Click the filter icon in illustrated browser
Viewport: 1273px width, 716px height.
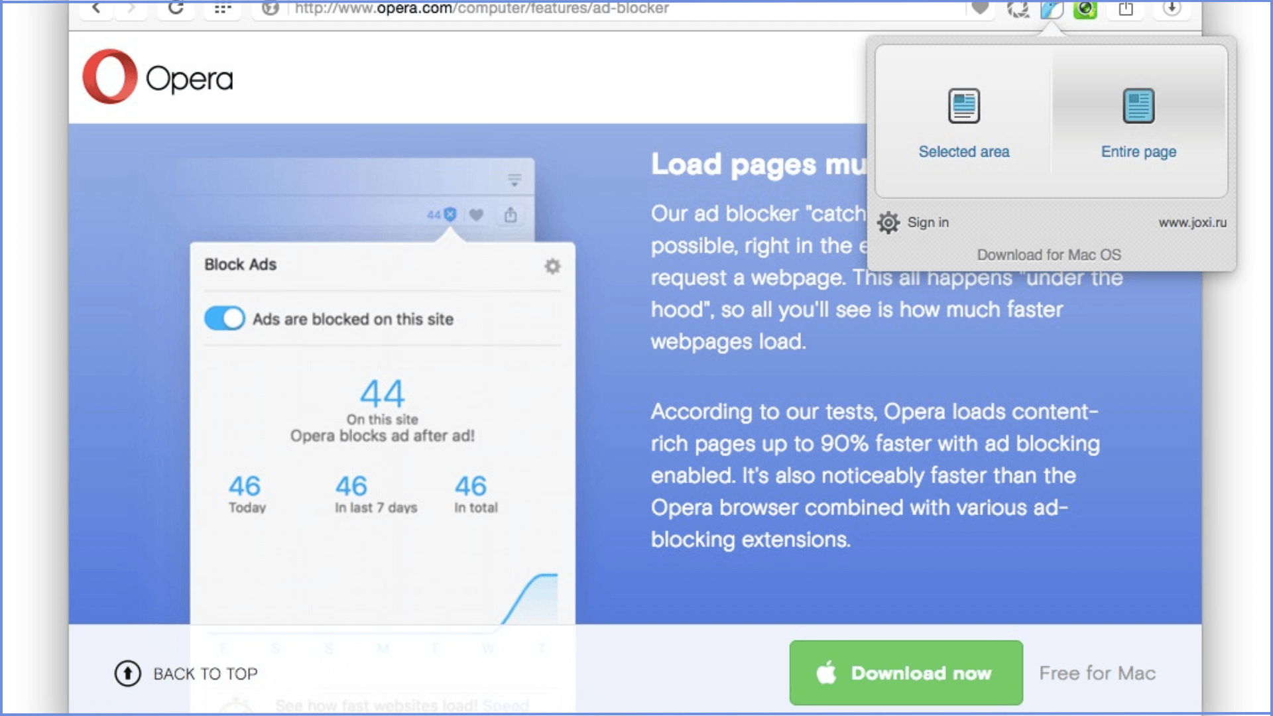coord(514,180)
